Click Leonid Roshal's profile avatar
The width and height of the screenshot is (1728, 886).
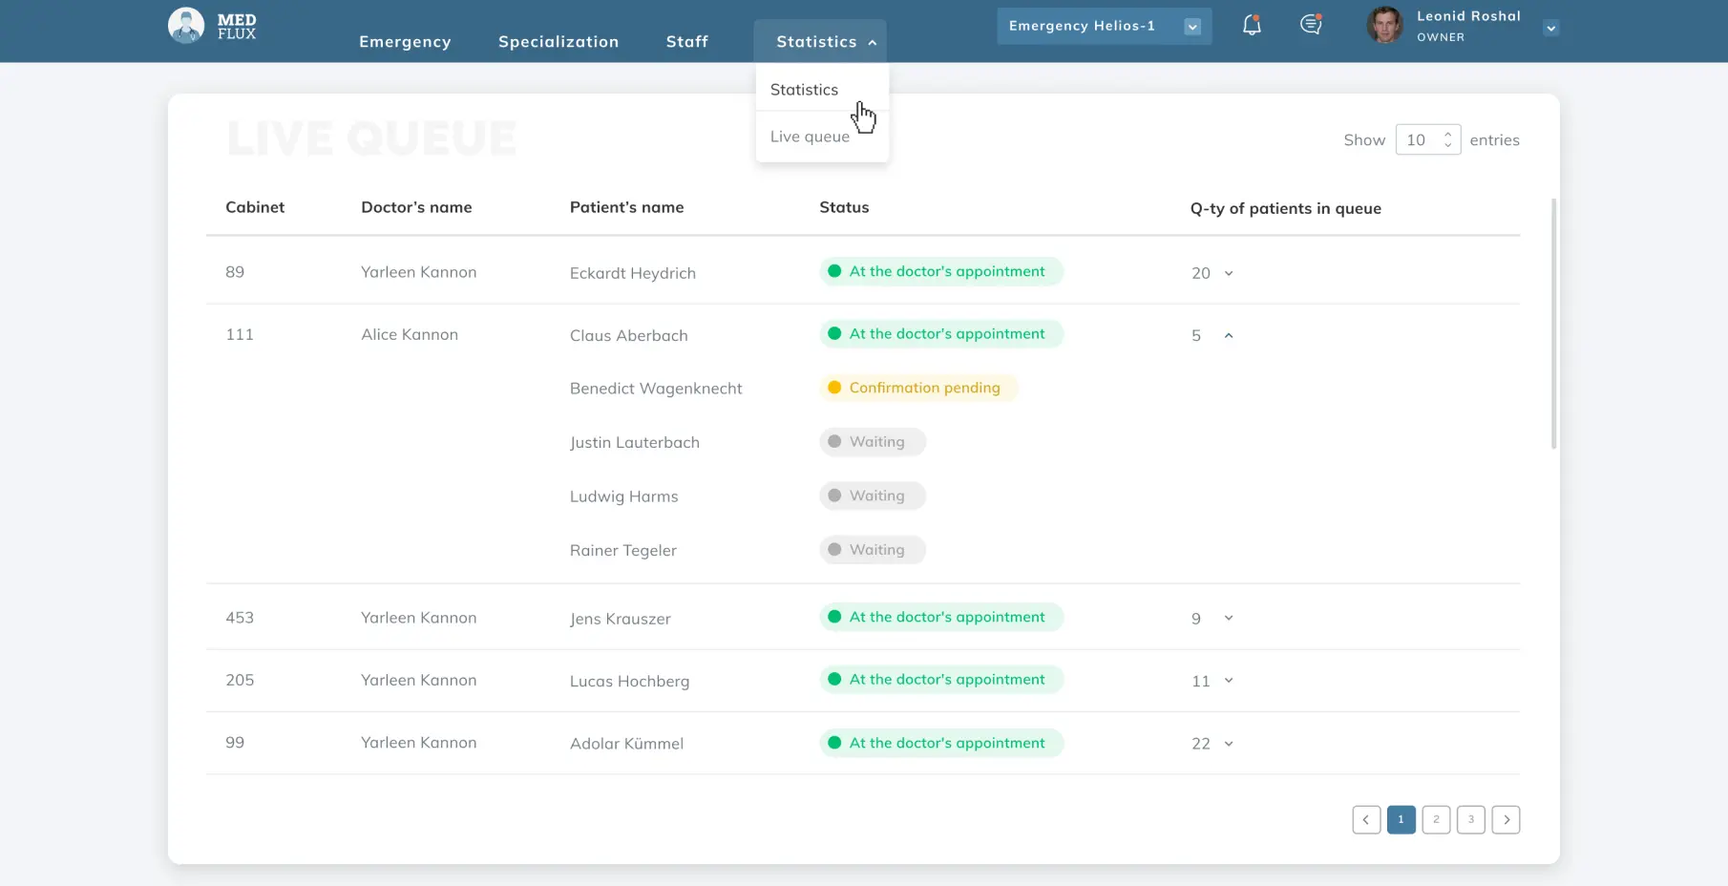pos(1384,26)
